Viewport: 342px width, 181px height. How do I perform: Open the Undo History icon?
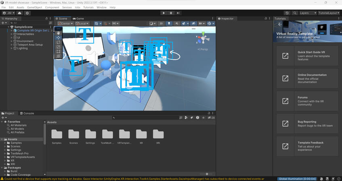(287, 13)
